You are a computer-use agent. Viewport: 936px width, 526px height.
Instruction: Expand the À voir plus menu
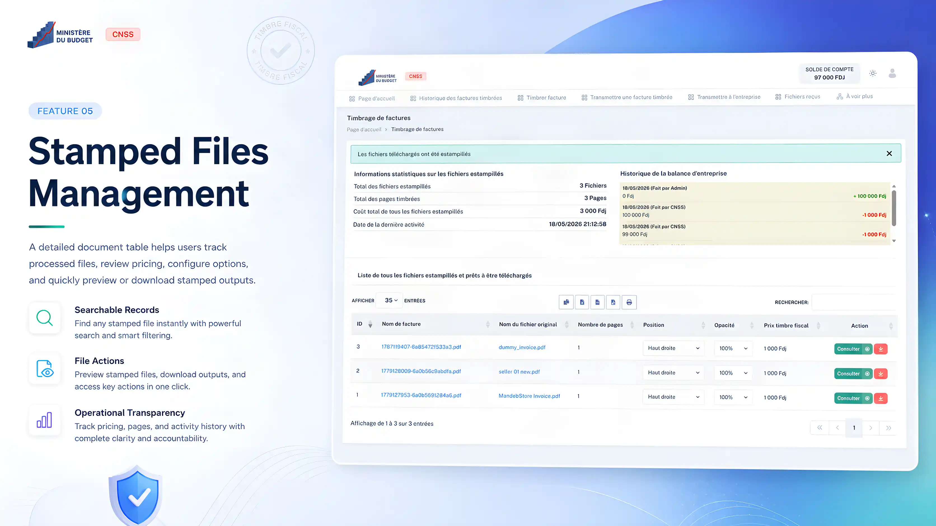tap(855, 96)
